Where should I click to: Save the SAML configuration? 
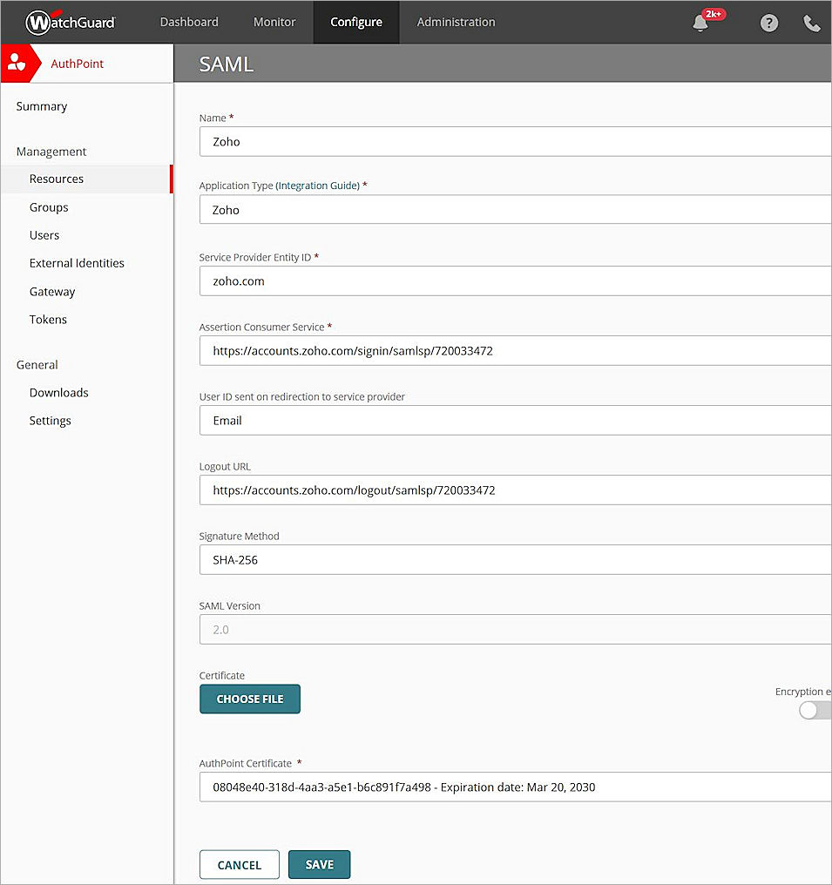pyautogui.click(x=319, y=864)
